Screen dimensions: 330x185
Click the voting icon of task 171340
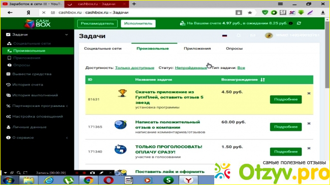(120, 150)
